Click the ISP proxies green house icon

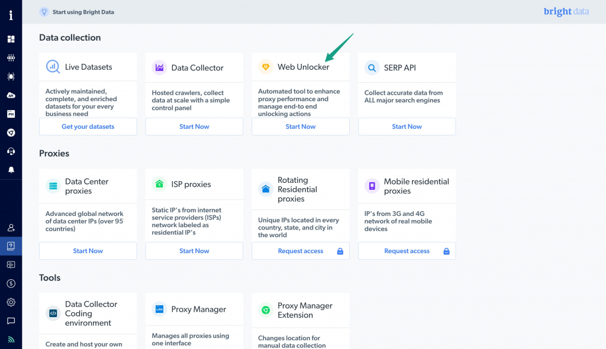pos(159,184)
